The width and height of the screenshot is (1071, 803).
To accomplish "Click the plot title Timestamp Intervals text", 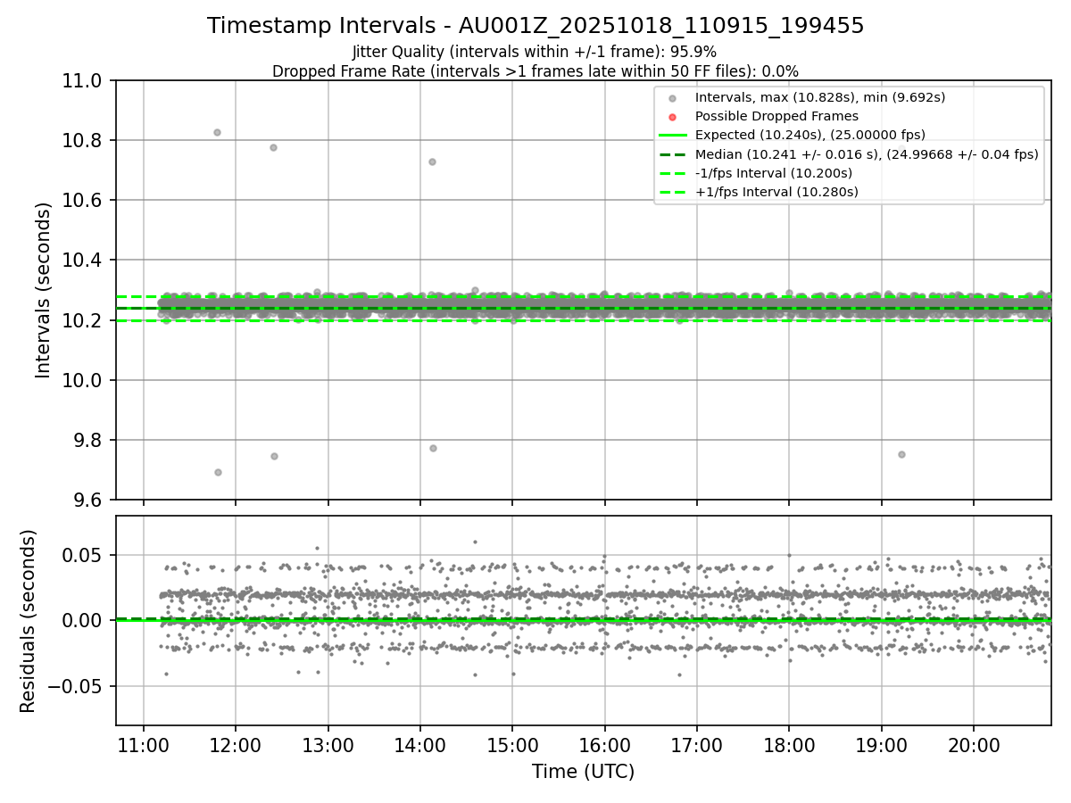I will pos(535,26).
